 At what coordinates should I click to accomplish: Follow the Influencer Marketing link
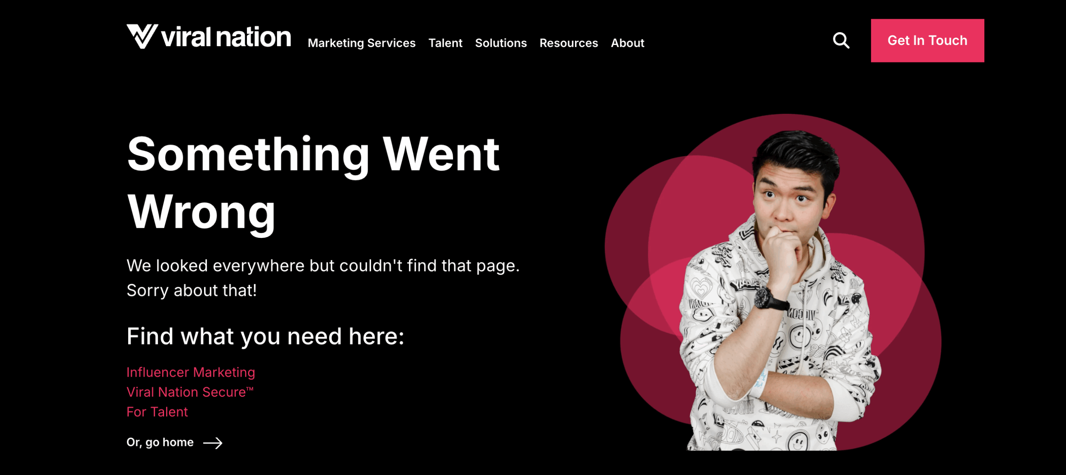tap(191, 372)
